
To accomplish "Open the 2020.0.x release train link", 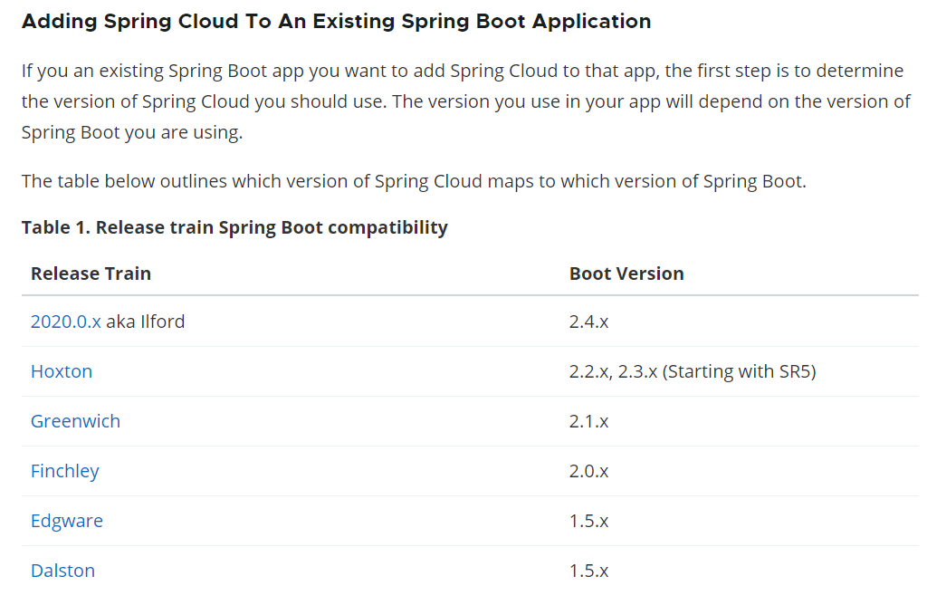I will pos(65,322).
